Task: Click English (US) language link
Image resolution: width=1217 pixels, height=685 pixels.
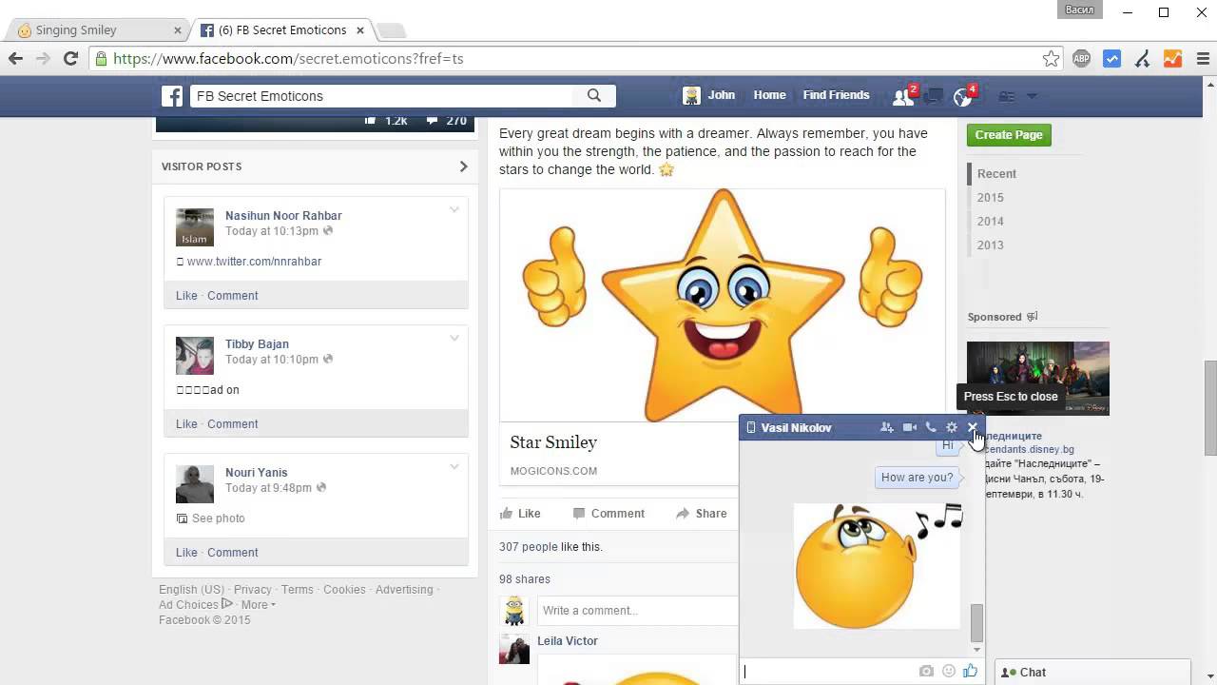Action: tap(191, 590)
